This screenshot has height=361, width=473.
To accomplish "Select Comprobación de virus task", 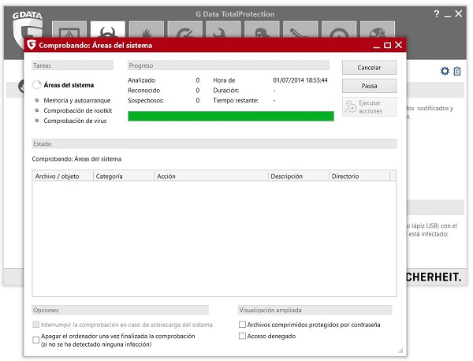I will (75, 121).
